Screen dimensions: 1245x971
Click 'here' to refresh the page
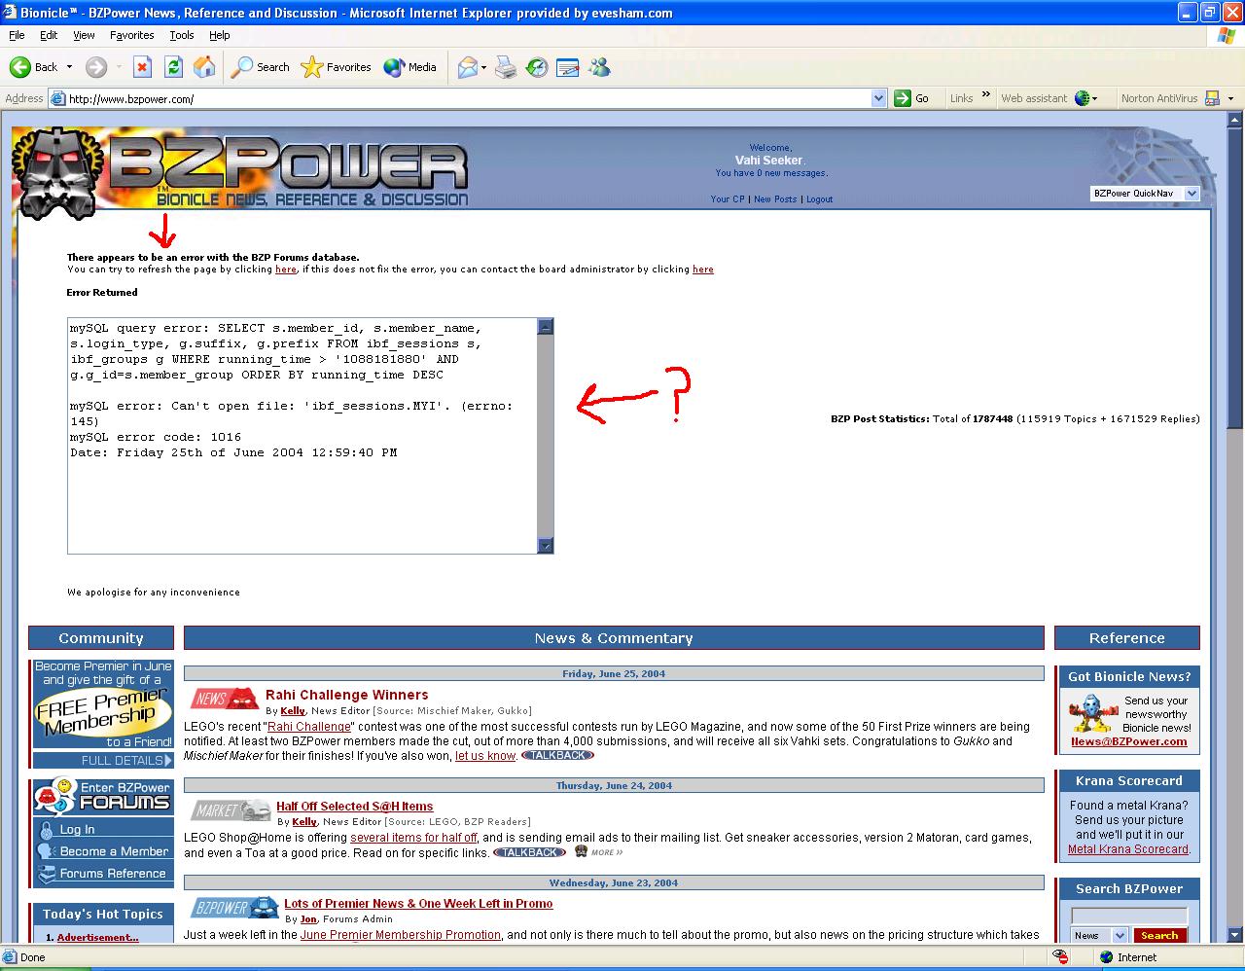(286, 270)
